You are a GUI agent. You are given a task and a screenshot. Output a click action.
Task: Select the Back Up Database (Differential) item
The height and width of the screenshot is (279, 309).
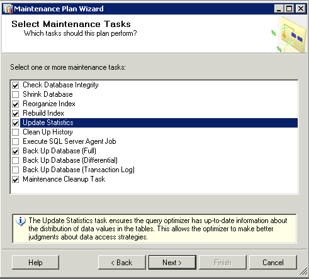pyautogui.click(x=70, y=160)
